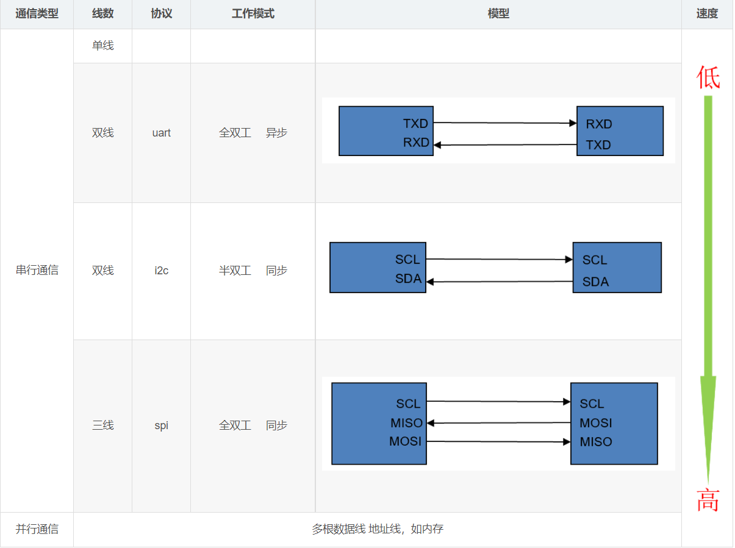Click the 线数 column header
This screenshot has width=735, height=548.
102,14
